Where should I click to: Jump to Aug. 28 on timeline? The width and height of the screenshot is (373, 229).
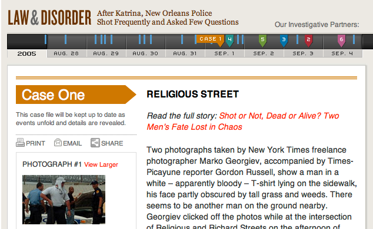pyautogui.click(x=66, y=53)
